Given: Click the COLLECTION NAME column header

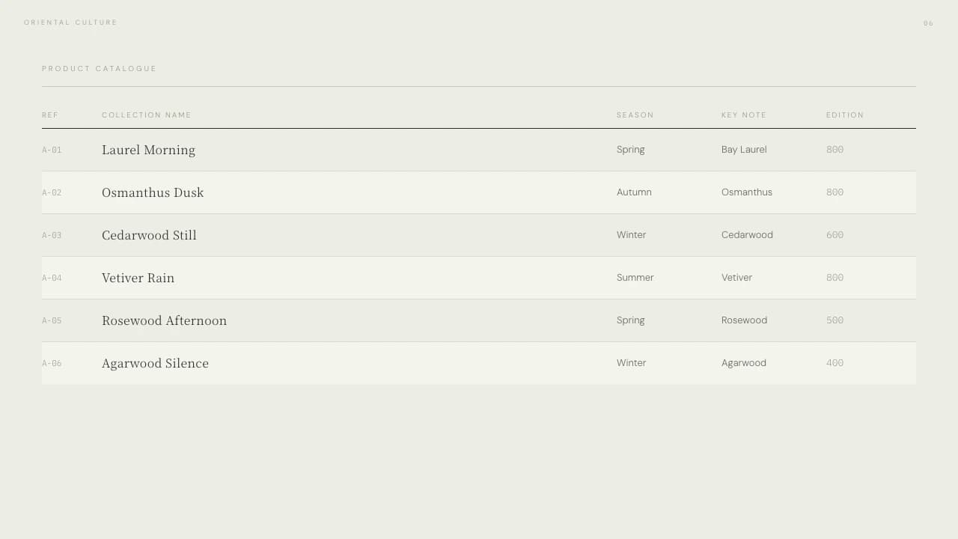Looking at the screenshot, I should (147, 115).
